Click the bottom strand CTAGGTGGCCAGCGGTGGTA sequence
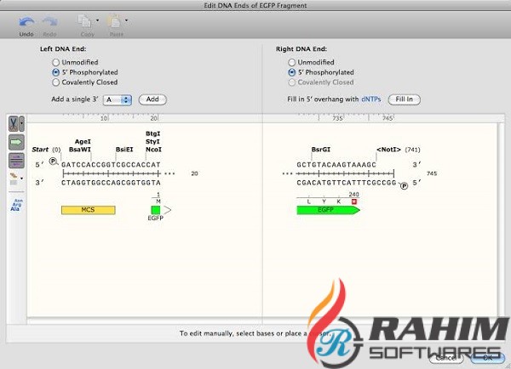 pos(111,183)
